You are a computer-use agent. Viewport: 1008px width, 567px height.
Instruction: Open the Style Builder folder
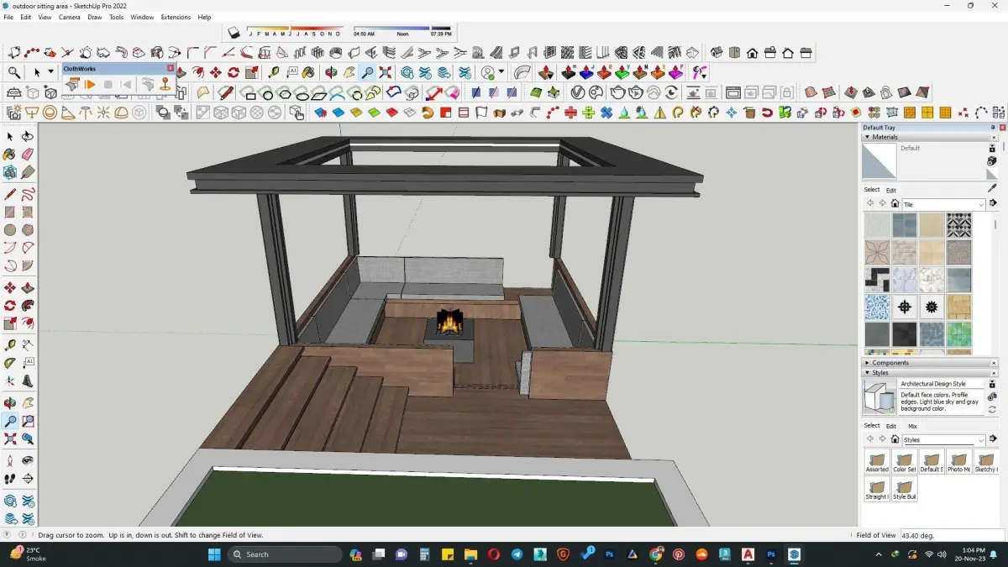coord(904,490)
